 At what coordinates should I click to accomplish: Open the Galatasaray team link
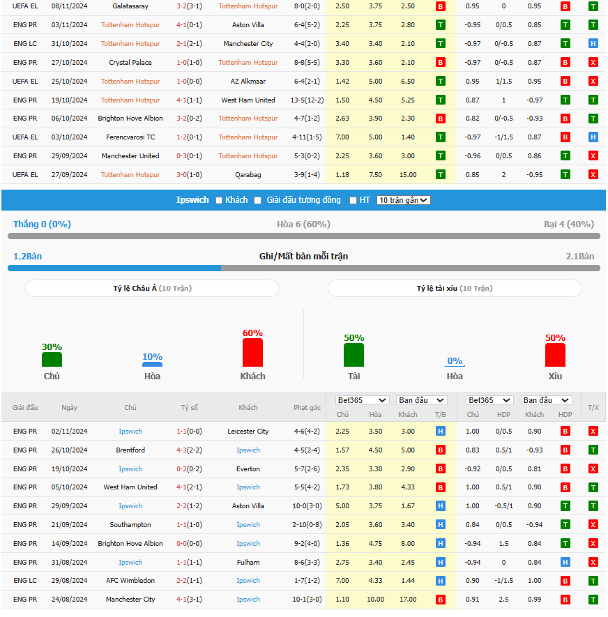[130, 6]
